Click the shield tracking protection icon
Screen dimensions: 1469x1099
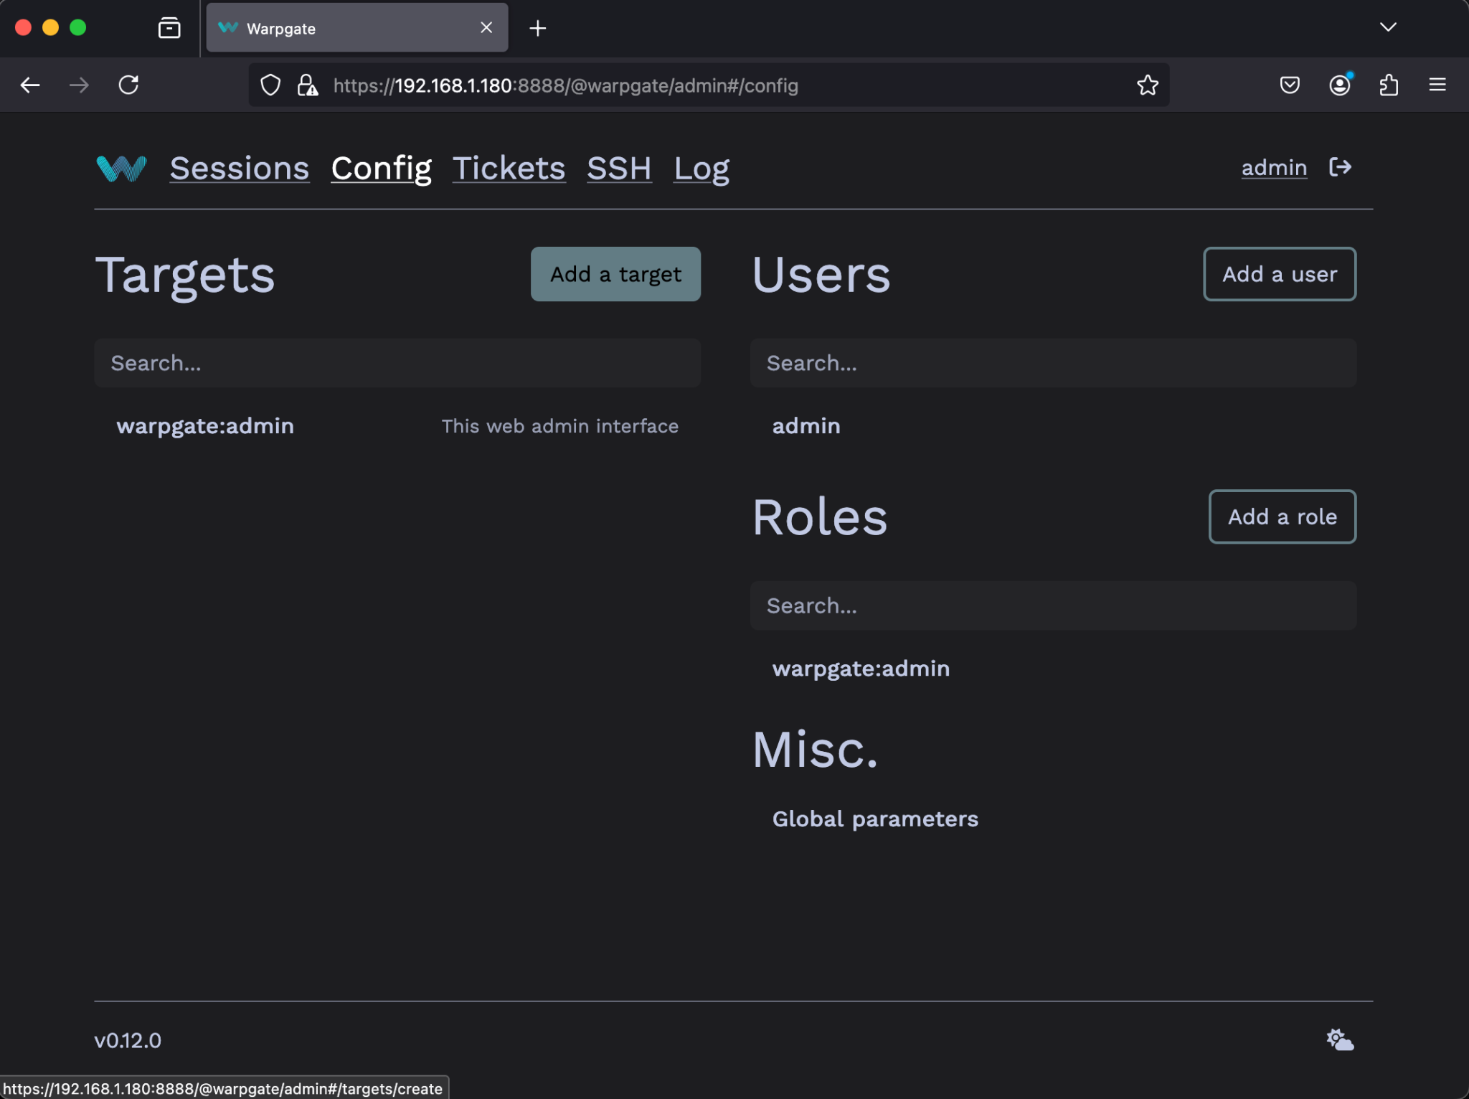tap(270, 85)
